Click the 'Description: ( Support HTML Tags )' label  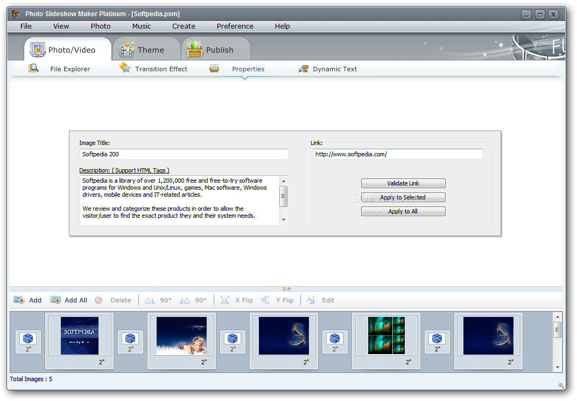tap(124, 170)
